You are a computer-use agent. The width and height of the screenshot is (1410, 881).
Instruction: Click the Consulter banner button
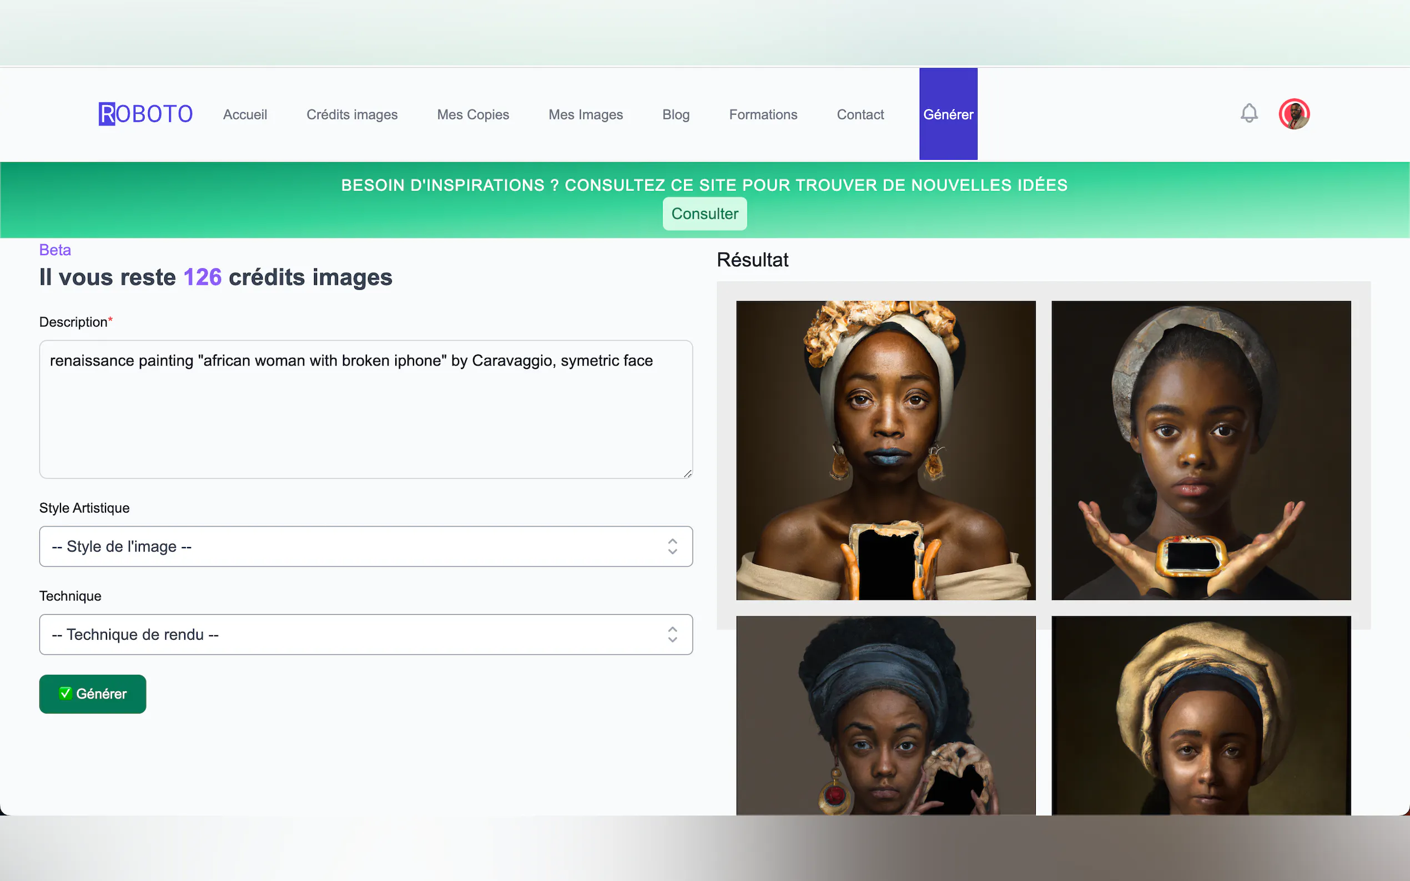click(704, 214)
